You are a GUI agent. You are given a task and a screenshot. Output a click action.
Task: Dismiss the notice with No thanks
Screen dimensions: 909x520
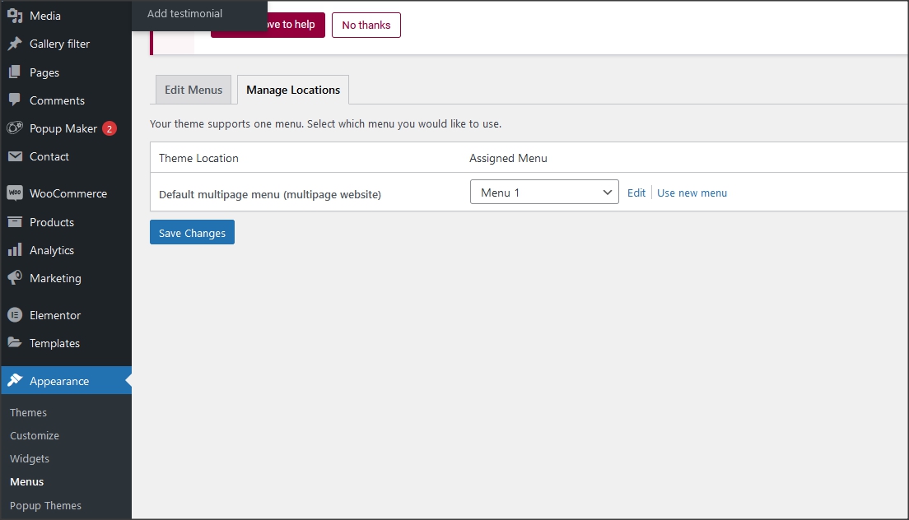pyautogui.click(x=366, y=25)
